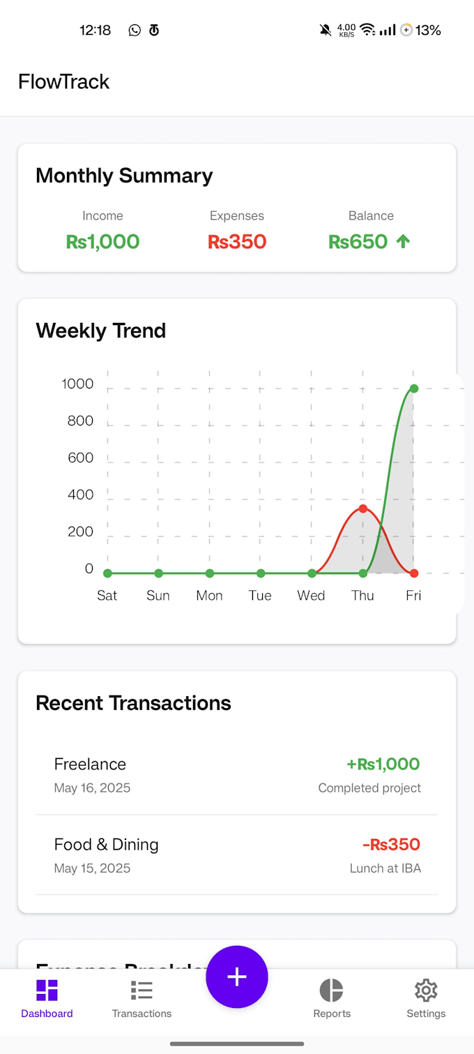Tap the battery status icon
This screenshot has width=474, height=1054.
coord(406,30)
